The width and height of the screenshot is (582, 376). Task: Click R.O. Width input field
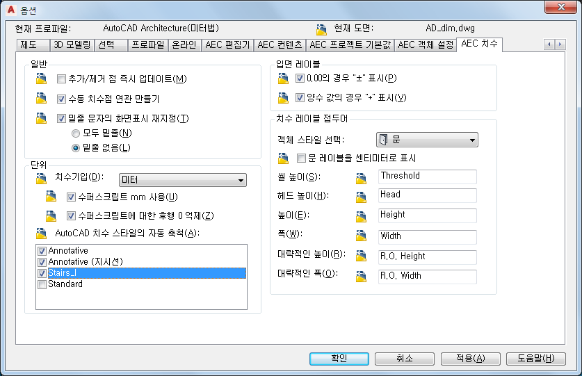(x=427, y=277)
